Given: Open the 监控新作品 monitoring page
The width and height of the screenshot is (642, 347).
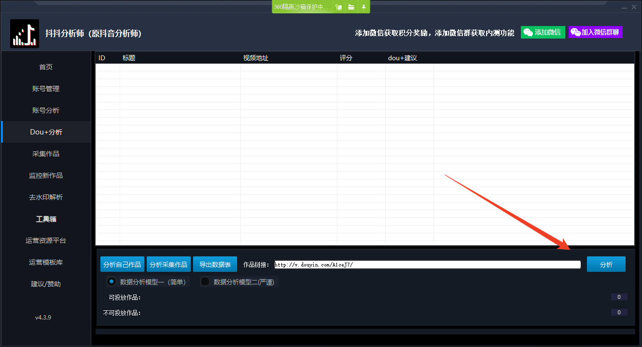Looking at the screenshot, I should pos(45,175).
